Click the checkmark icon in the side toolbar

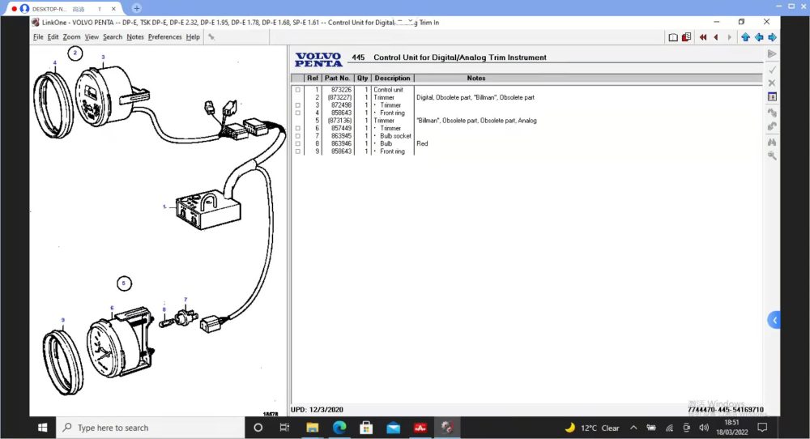772,69
